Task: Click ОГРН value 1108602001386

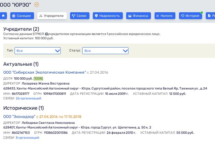Action: click(x=56, y=133)
